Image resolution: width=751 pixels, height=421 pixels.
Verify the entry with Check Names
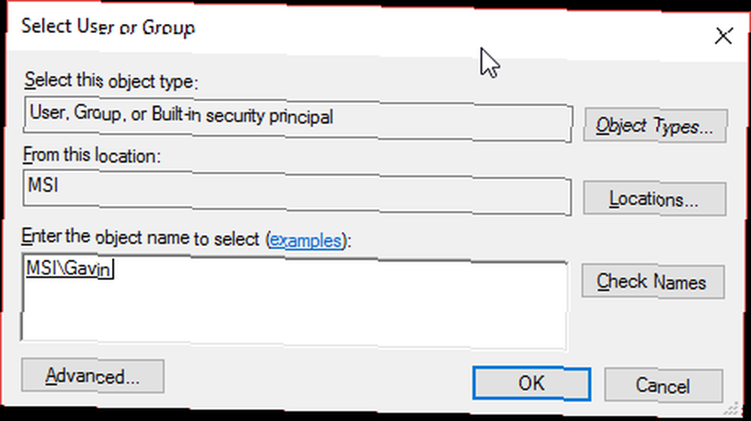(x=653, y=281)
